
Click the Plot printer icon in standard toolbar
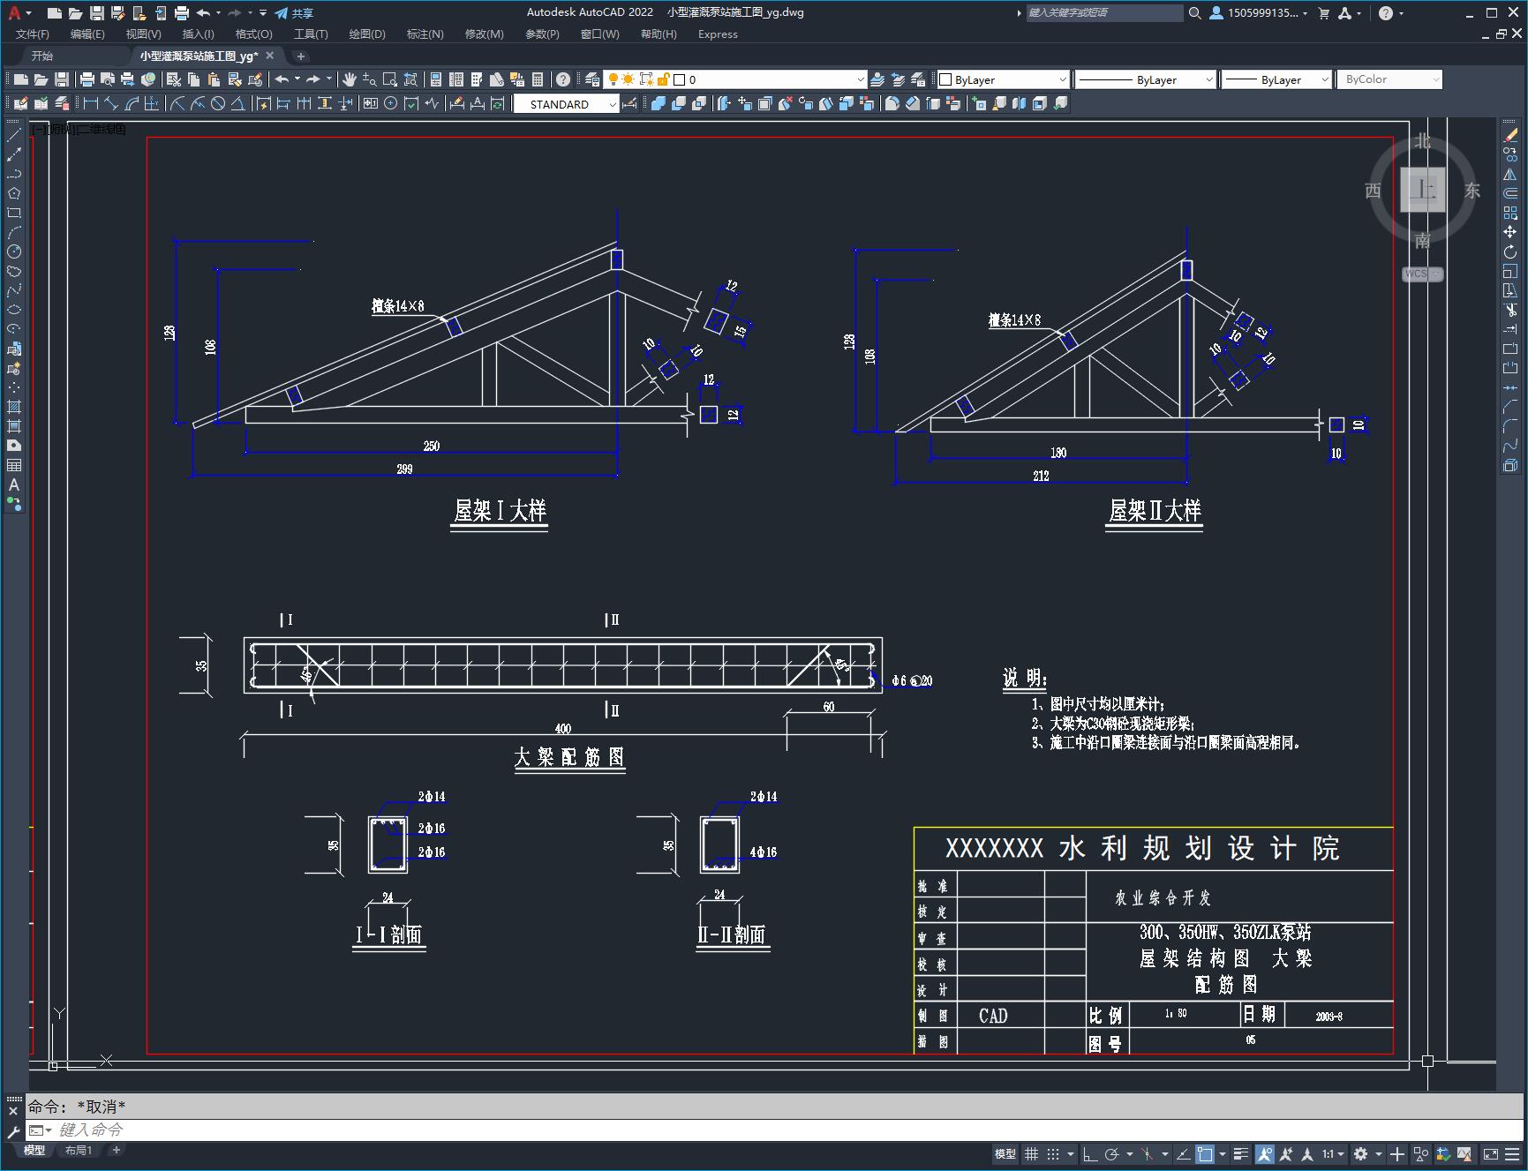coord(87,79)
